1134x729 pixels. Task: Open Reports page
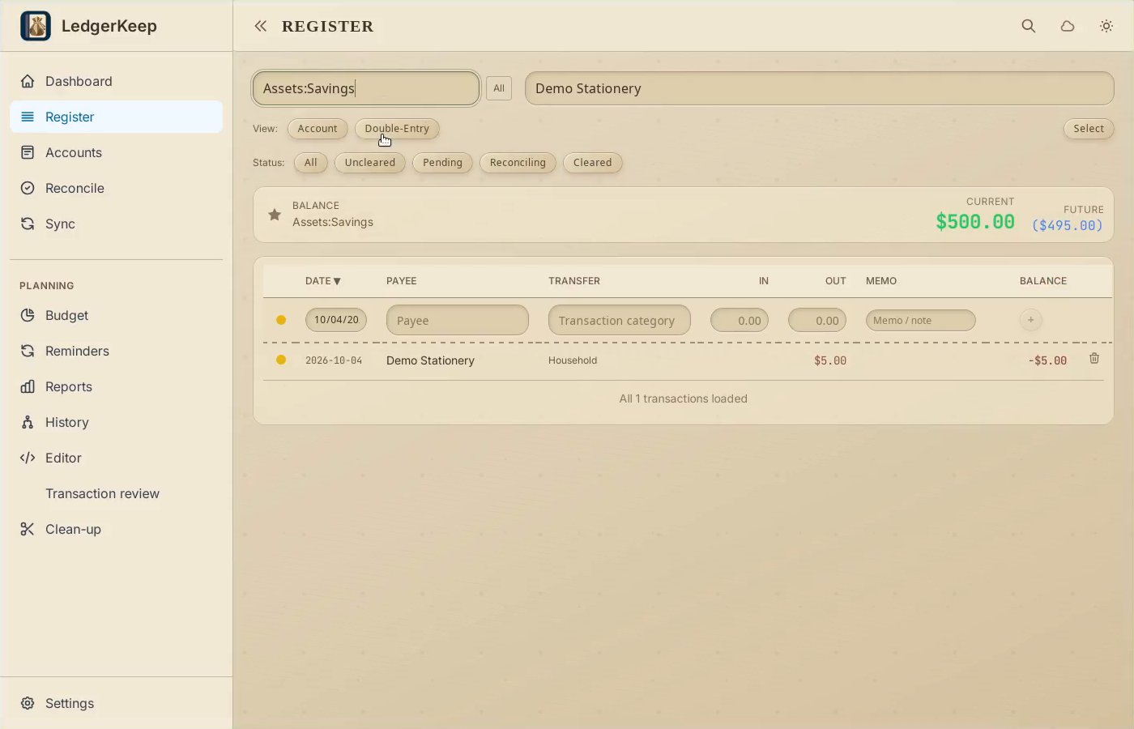click(116, 386)
